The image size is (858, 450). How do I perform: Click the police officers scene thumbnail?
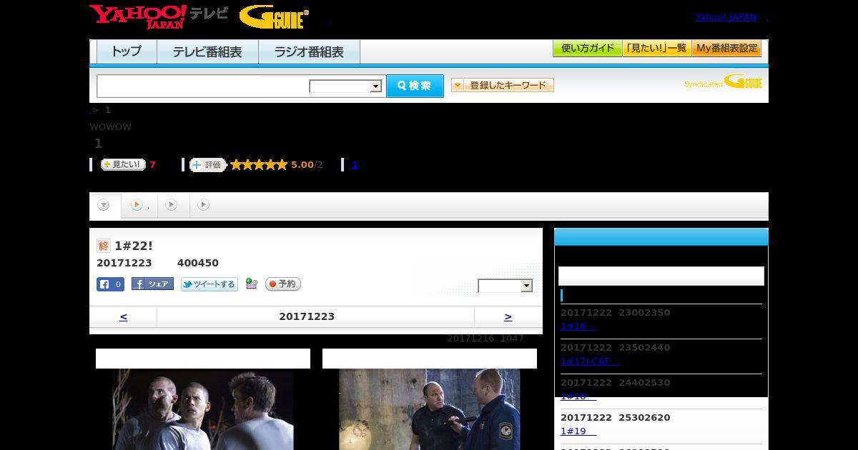tap(430, 409)
